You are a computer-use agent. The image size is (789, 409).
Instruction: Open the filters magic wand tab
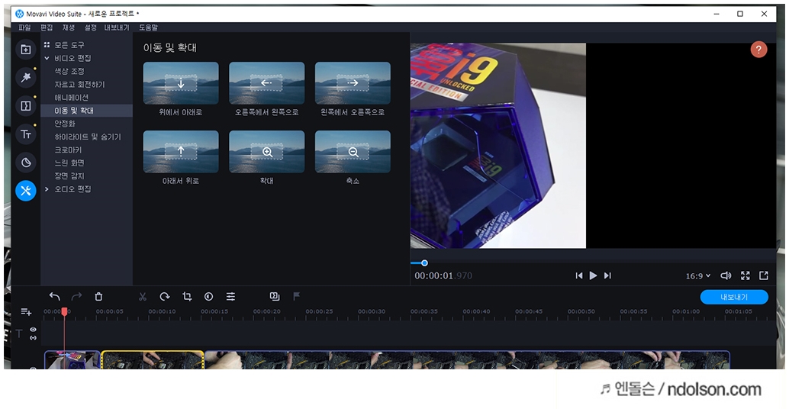coord(26,78)
